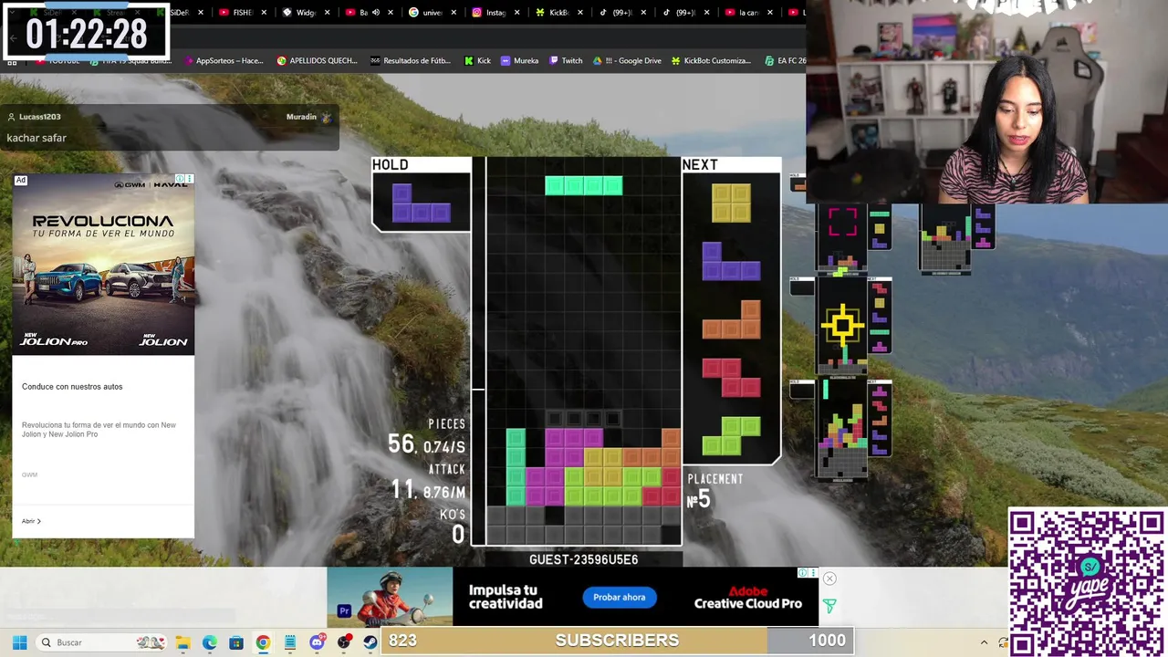Viewport: 1168px width, 657px height.
Task: Switch to the Instagram tab
Action: [x=495, y=13]
